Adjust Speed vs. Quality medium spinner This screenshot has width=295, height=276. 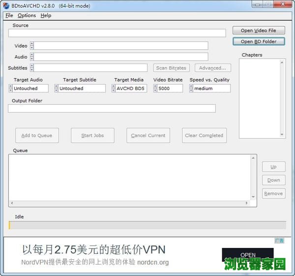click(x=191, y=89)
